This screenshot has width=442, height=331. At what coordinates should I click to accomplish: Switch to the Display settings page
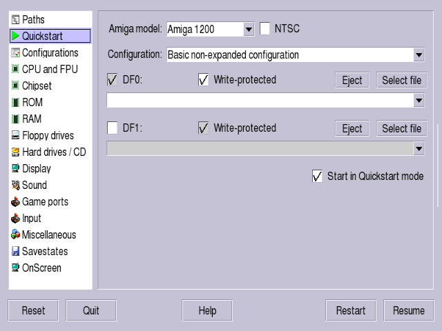pos(37,168)
